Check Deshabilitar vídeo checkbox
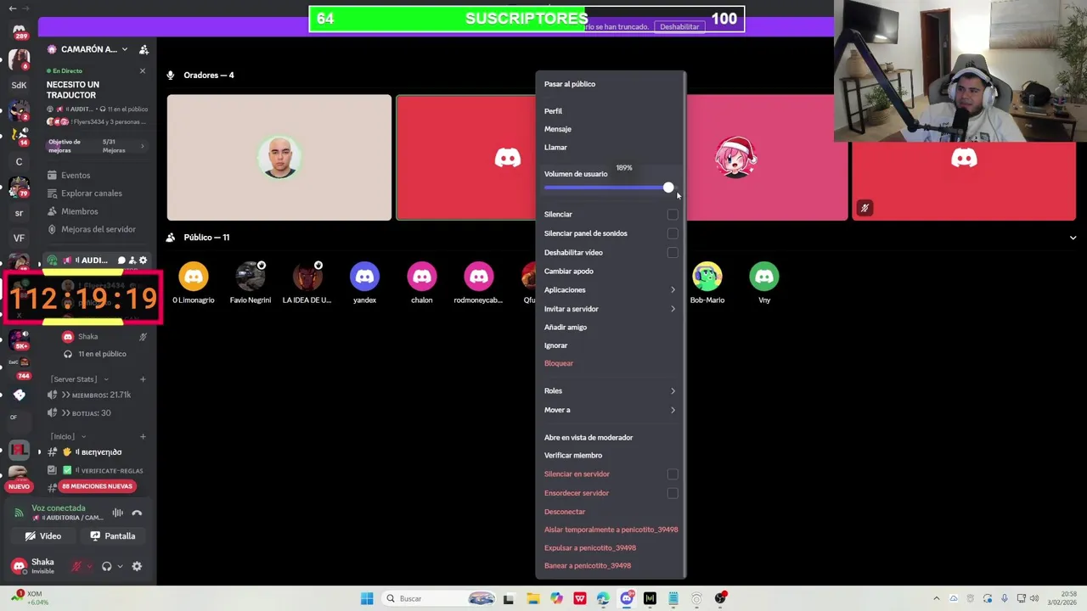 (x=673, y=252)
